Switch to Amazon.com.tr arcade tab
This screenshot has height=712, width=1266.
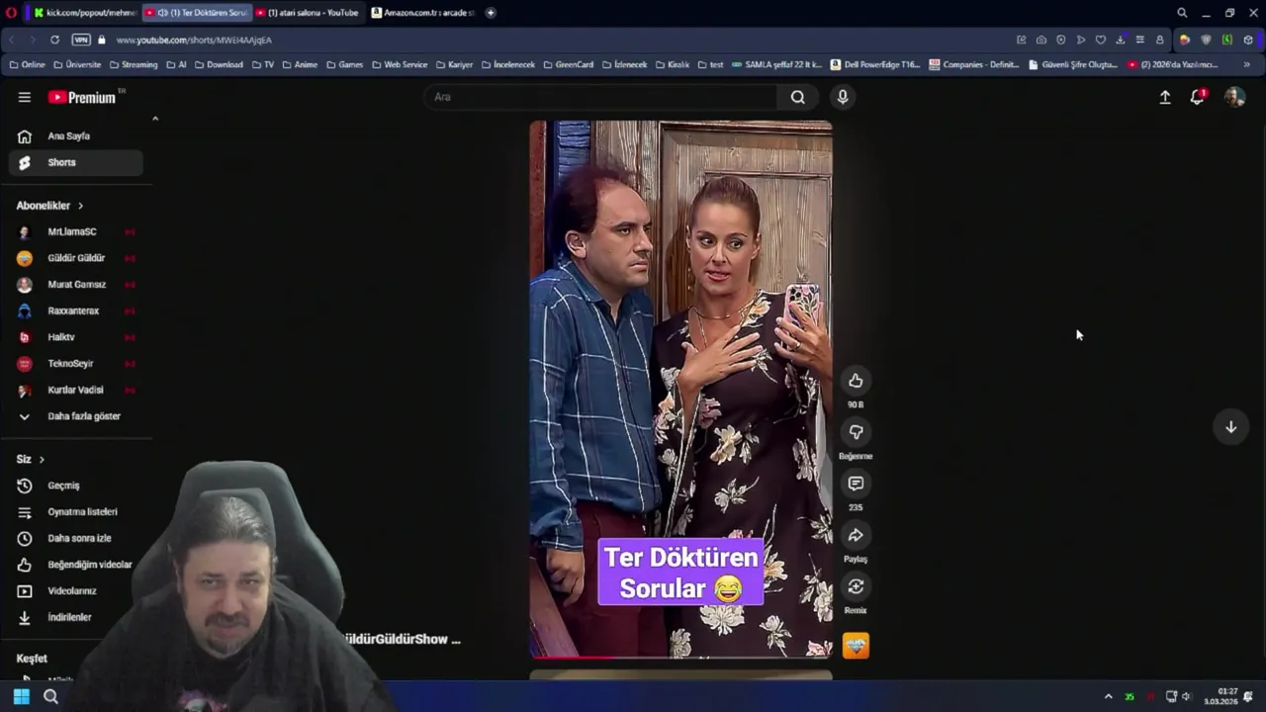pyautogui.click(x=422, y=13)
